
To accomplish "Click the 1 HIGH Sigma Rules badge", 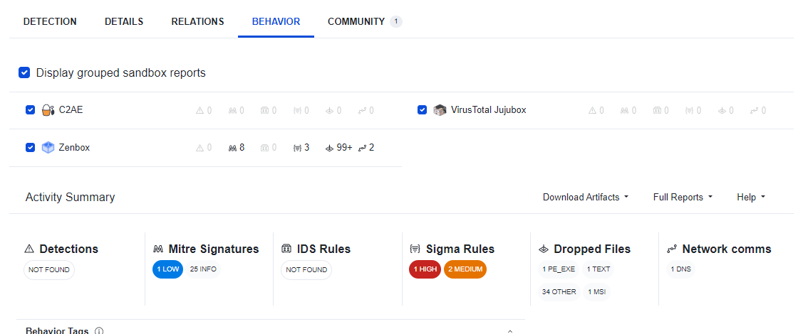I will 424,270.
